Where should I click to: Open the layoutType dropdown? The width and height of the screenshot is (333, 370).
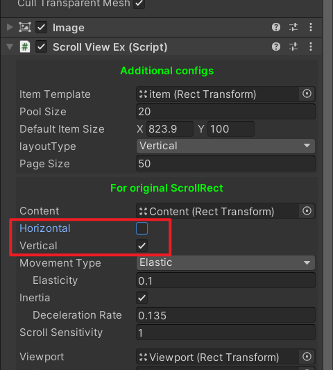225,146
